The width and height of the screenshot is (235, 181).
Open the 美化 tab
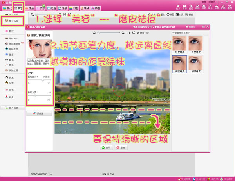7,8
